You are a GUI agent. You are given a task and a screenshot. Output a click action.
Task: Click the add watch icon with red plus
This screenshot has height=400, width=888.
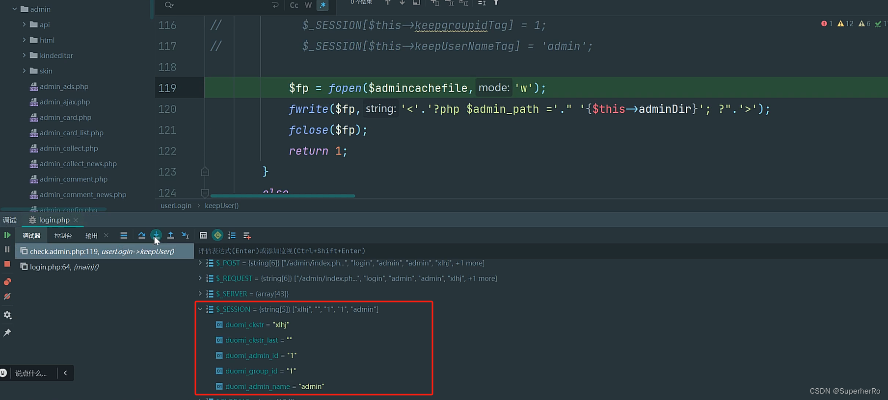coord(247,236)
